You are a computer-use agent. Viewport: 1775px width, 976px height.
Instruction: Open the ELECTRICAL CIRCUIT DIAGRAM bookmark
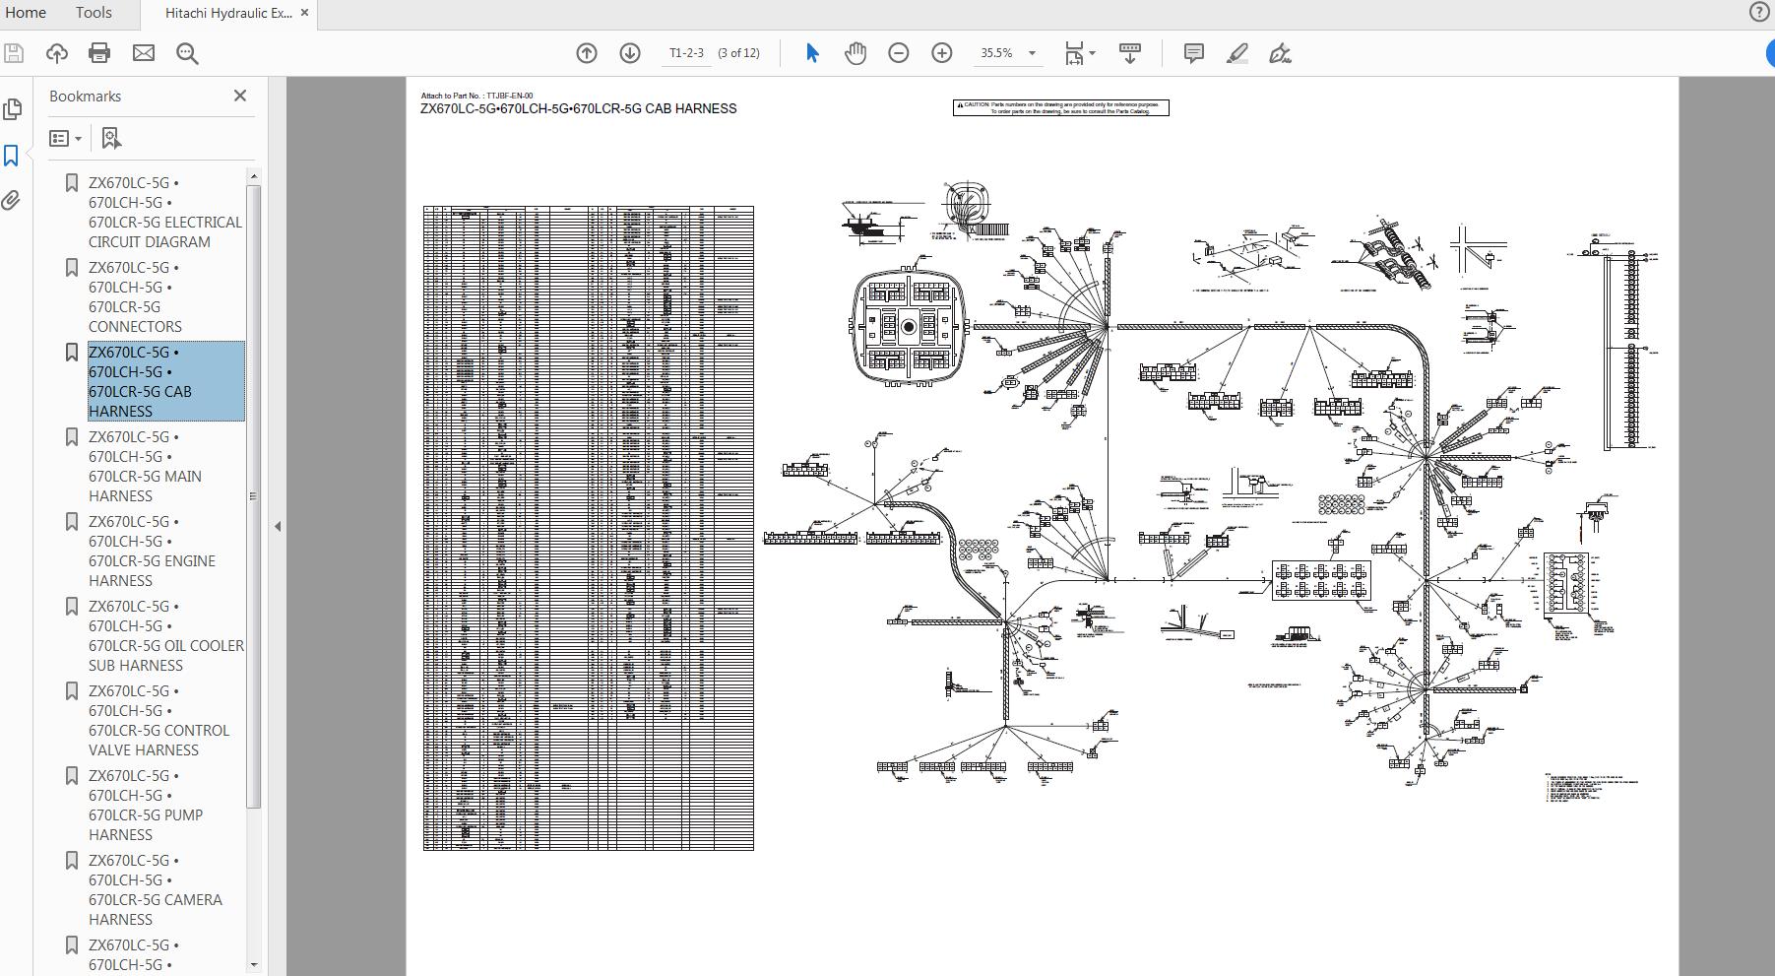tap(164, 212)
